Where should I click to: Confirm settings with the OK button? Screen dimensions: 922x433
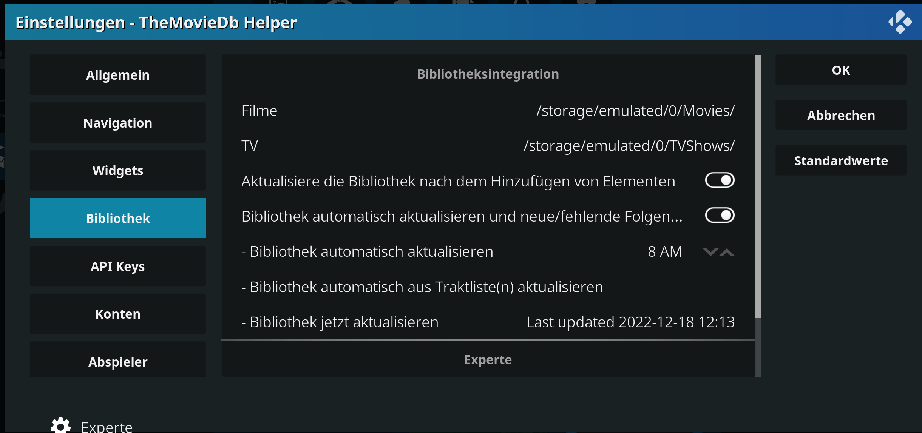(841, 70)
